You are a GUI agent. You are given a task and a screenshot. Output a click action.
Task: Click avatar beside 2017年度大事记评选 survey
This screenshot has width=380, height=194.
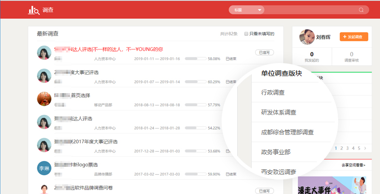[x=44, y=145]
